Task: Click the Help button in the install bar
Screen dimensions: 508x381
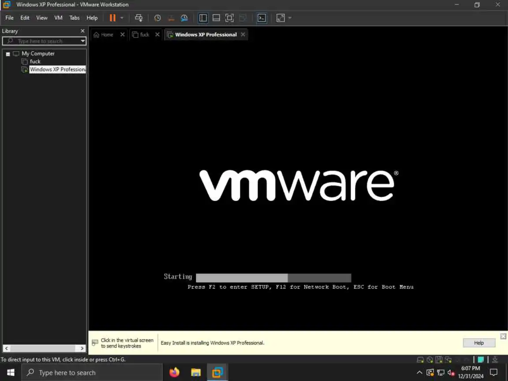Action: point(479,343)
